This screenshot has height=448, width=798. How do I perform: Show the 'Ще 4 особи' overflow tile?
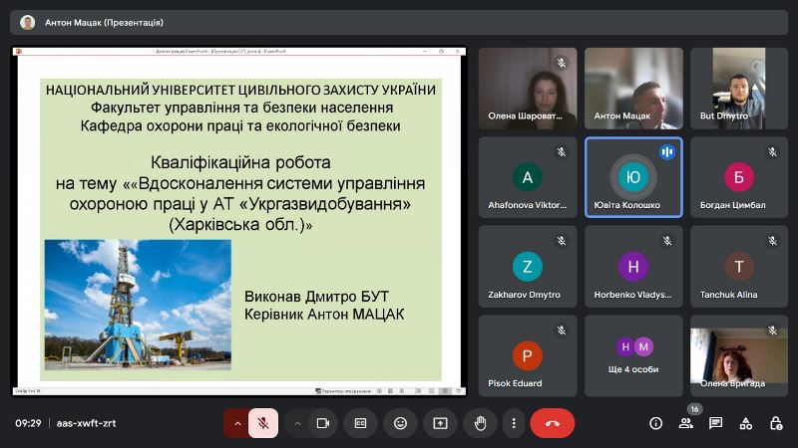pyautogui.click(x=633, y=355)
